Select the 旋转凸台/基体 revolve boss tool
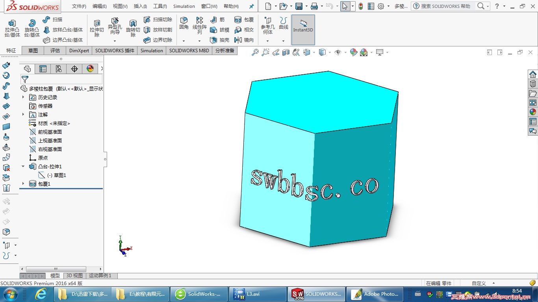Viewport: 538px width, 302px height. tap(32, 28)
